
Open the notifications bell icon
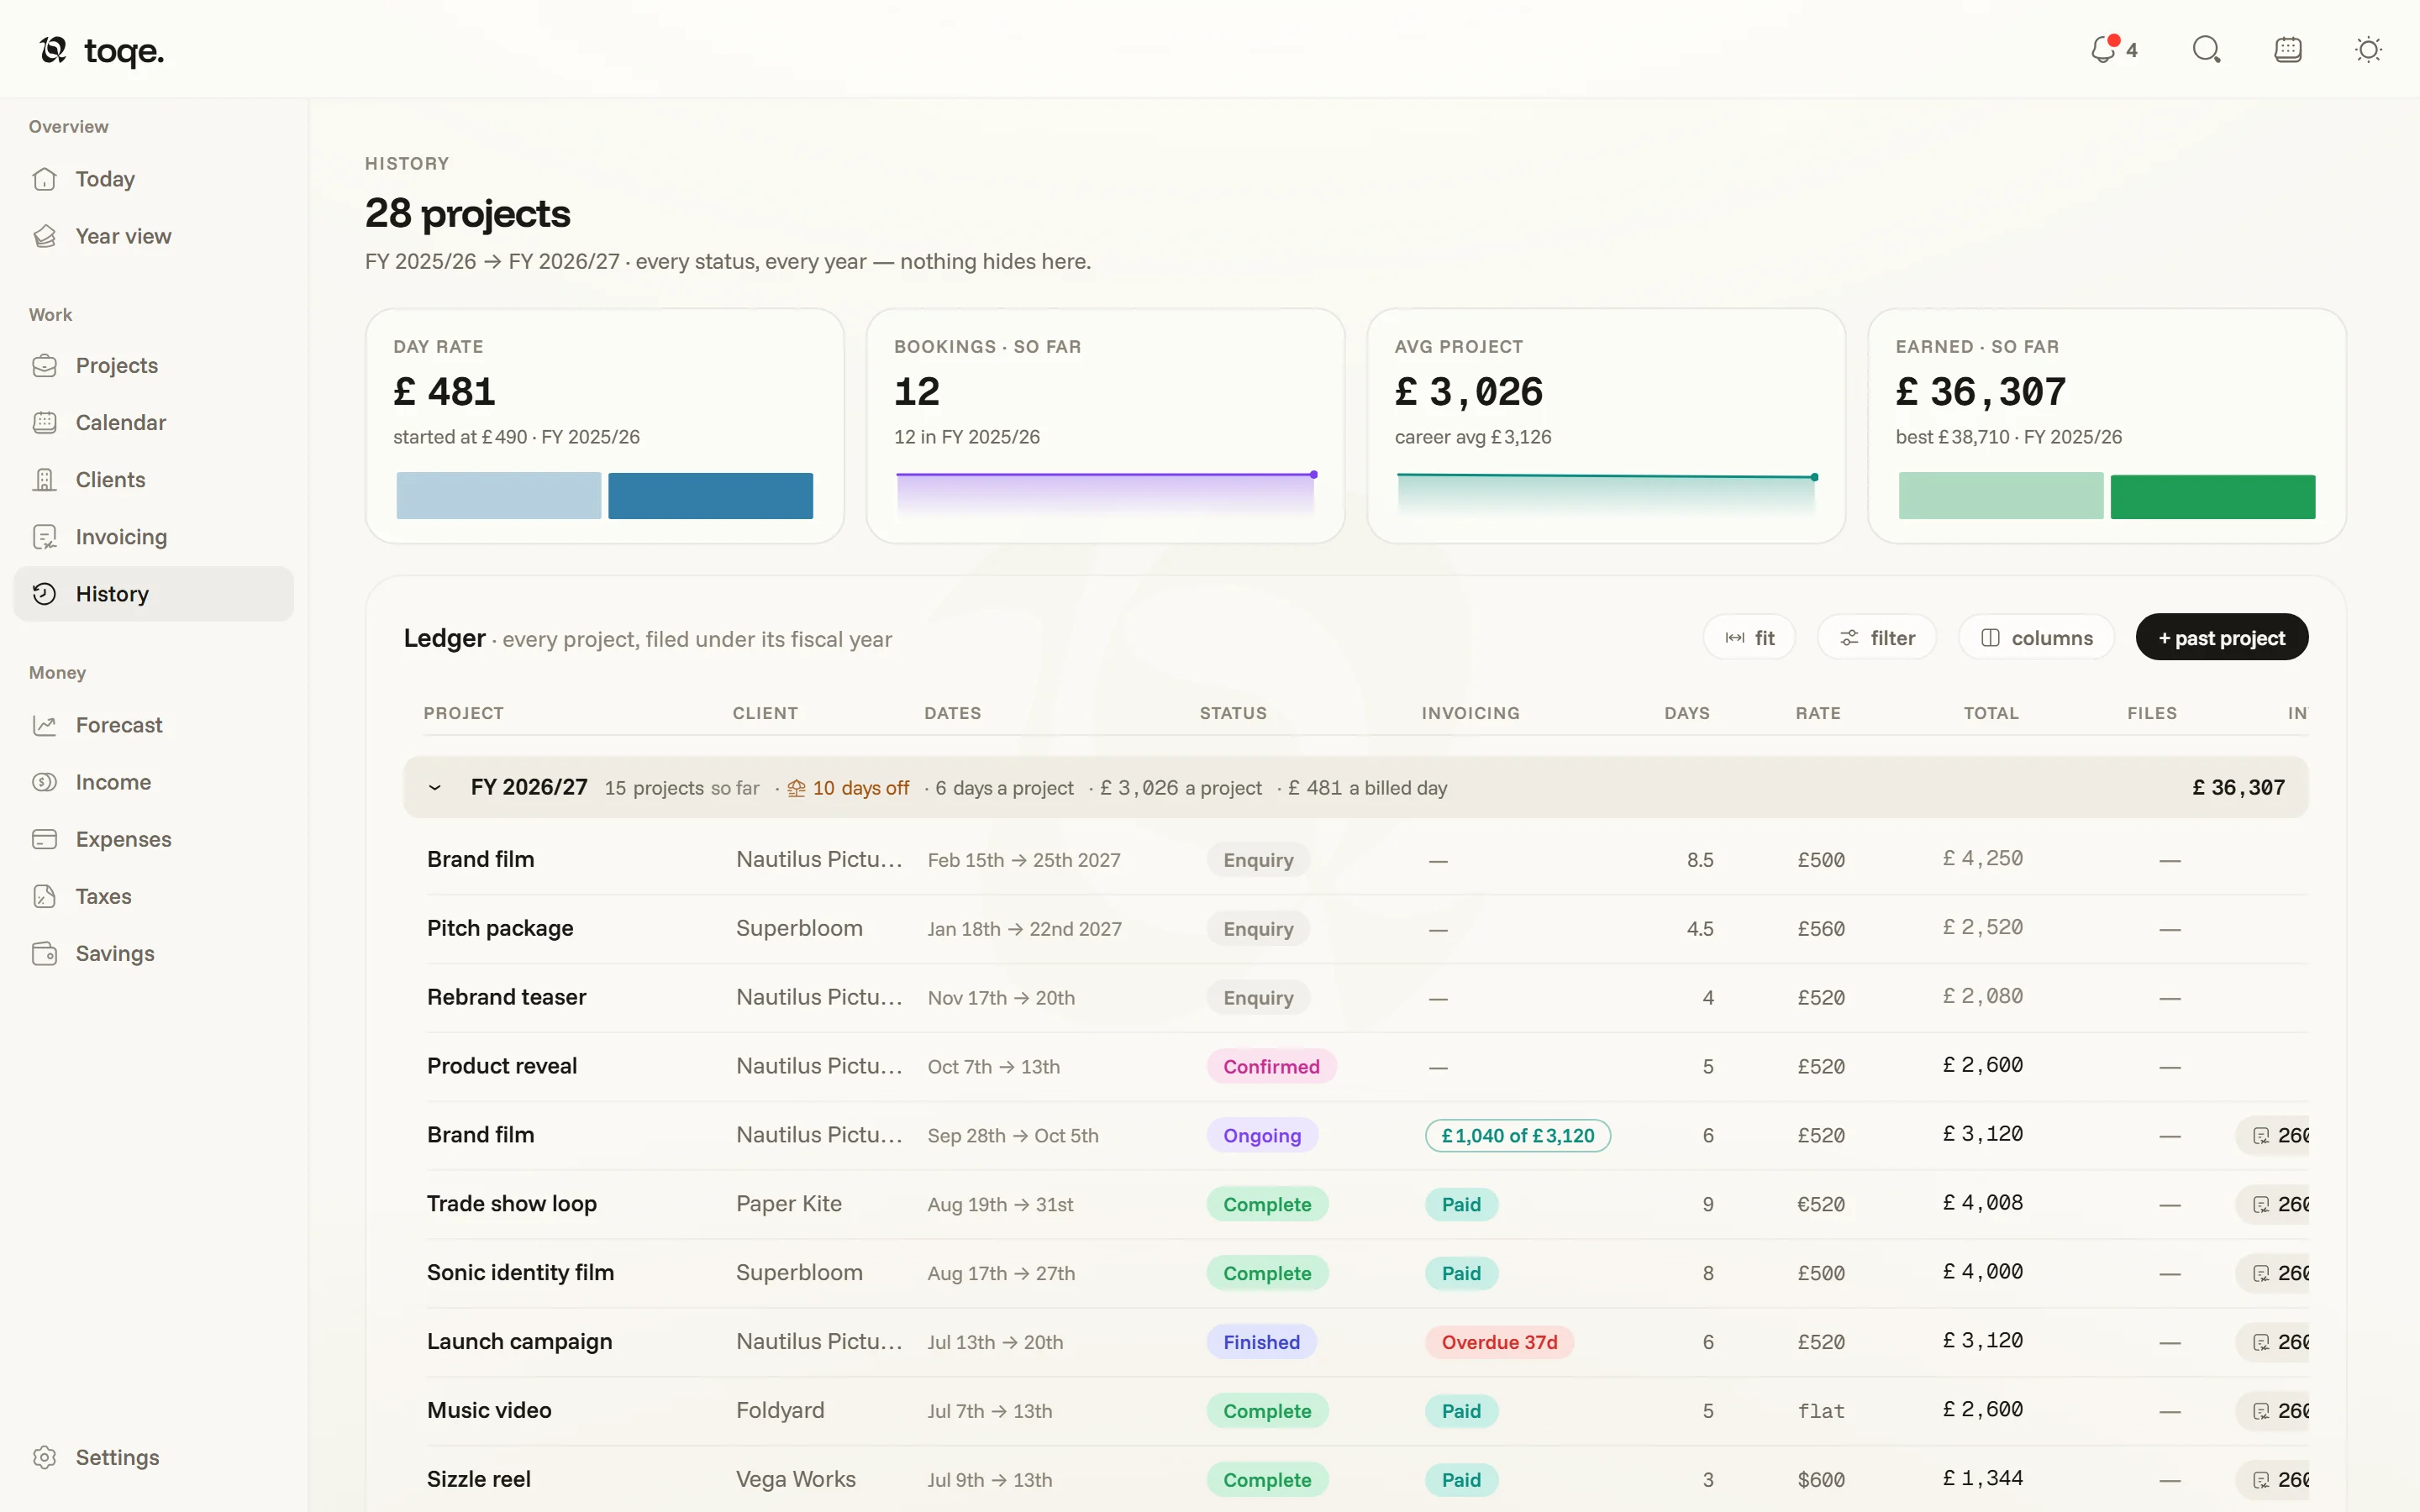click(x=2103, y=49)
